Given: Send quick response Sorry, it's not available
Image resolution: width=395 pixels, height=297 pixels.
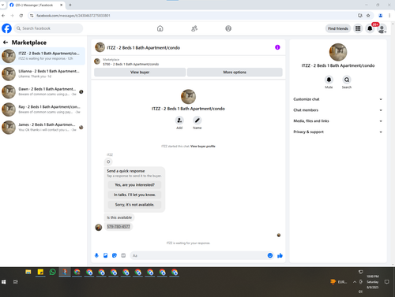Looking at the screenshot, I should [134, 205].
